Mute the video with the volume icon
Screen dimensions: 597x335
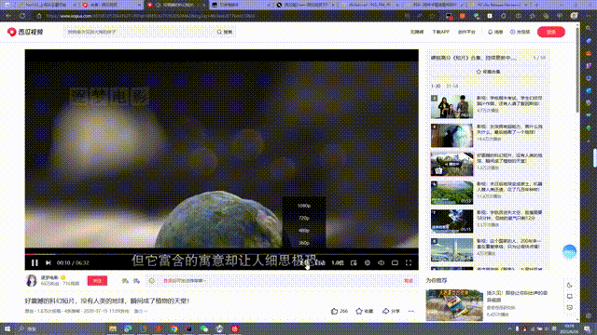[382, 262]
